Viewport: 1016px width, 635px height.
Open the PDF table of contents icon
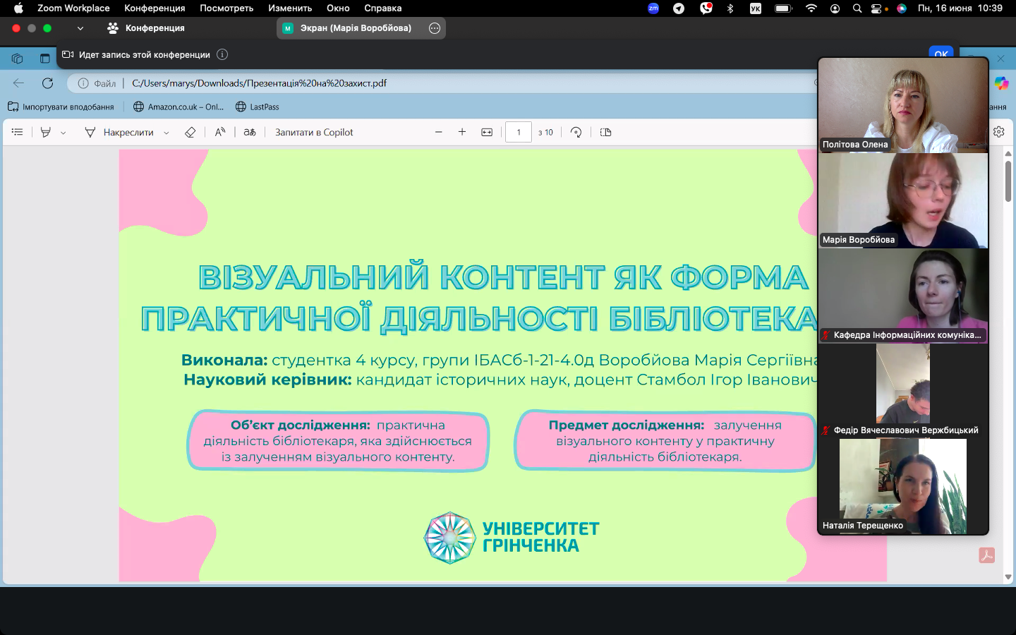pos(18,132)
